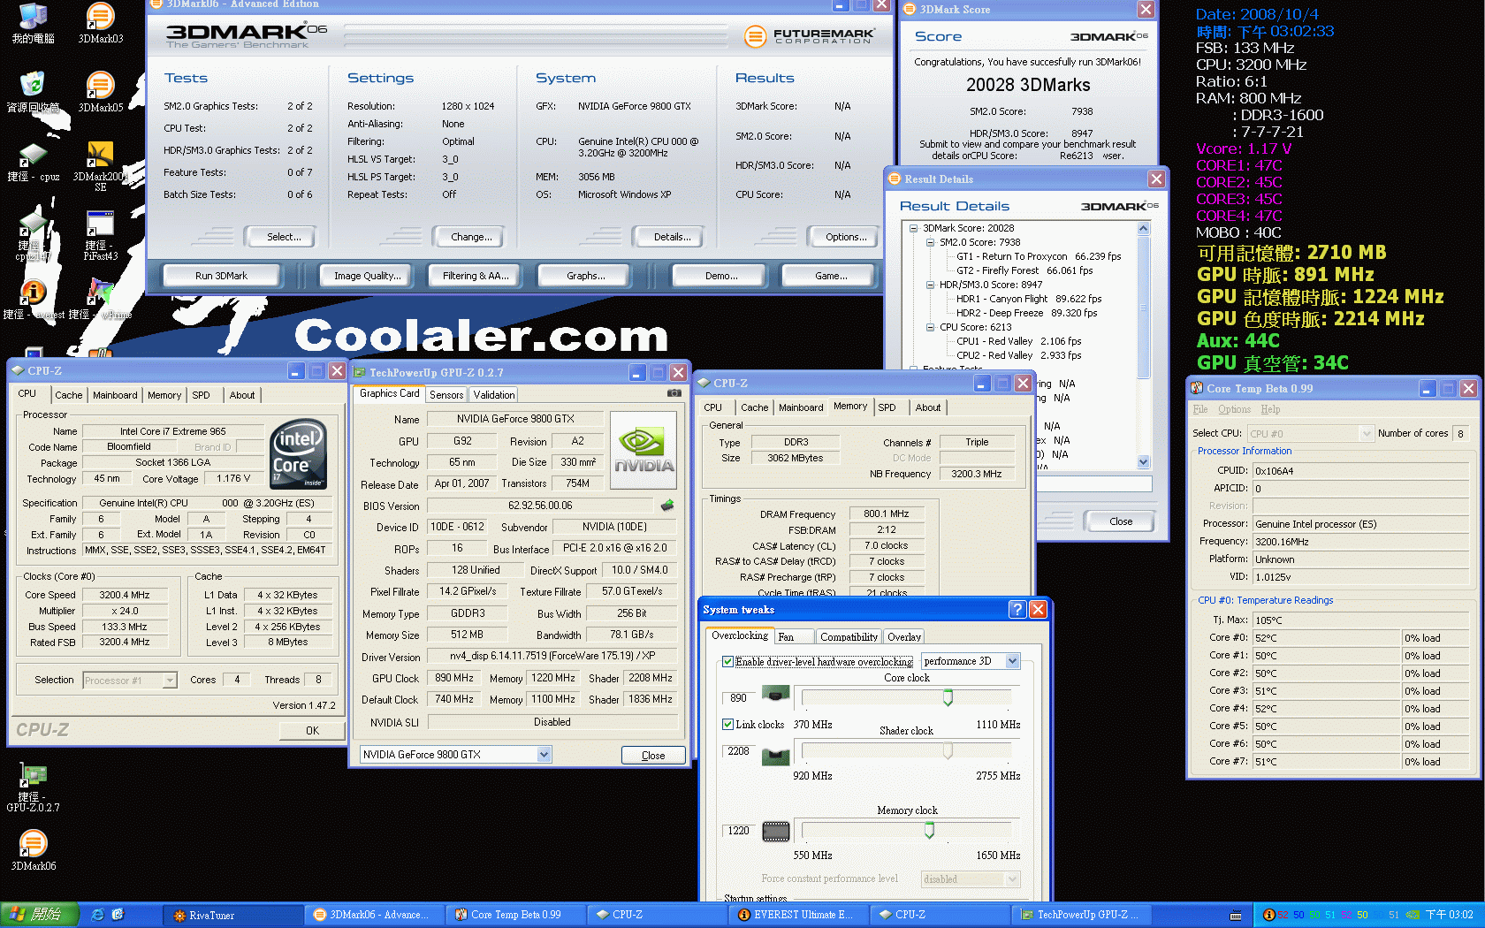1485x928 pixels.
Task: Switch to SPD tab in right CPU-Z window
Action: [887, 407]
